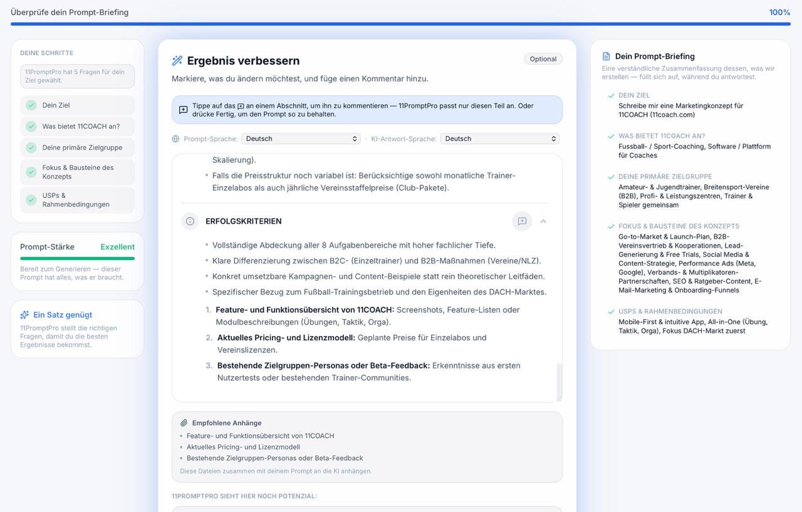Image resolution: width=802 pixels, height=512 pixels.
Task: Click the Spezifischer Bezug zum Fußball-Trainingsbetrieb bullet
Action: pos(379,292)
